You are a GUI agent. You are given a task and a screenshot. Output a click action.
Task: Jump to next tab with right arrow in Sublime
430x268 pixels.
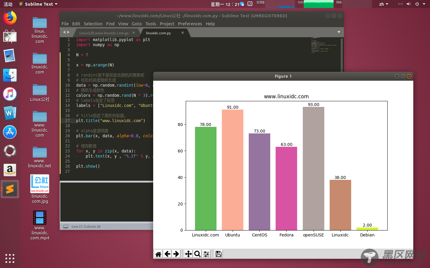pyautogui.click(x=68, y=32)
